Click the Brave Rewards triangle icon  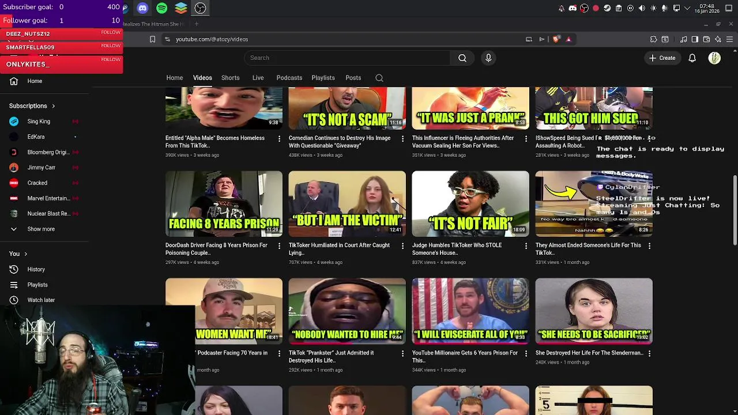[568, 39]
